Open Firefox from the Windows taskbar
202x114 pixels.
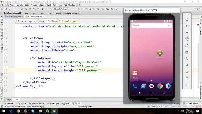[x=26, y=111]
